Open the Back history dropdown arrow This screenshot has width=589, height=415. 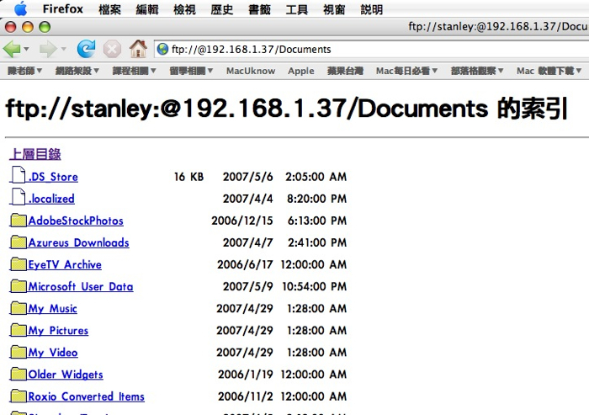[x=26, y=49]
